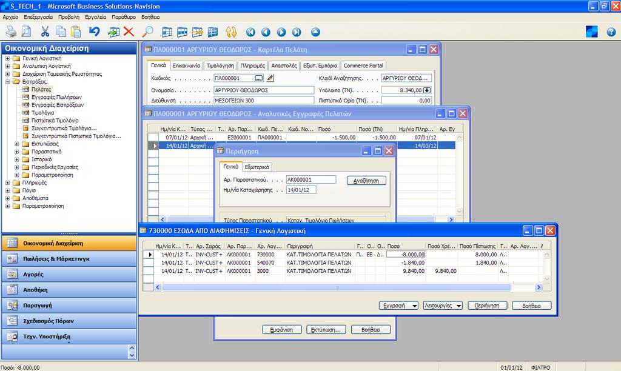Expand the Εκτυπώσεις folder
The image size is (621, 371).
(x=17, y=144)
